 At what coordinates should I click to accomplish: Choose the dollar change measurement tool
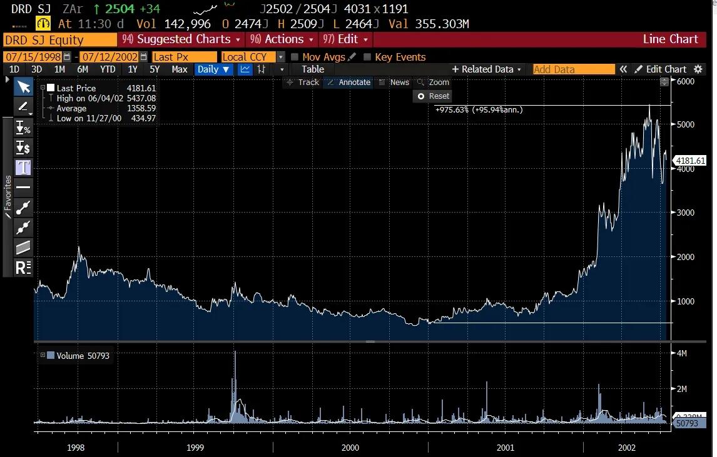pyautogui.click(x=23, y=148)
